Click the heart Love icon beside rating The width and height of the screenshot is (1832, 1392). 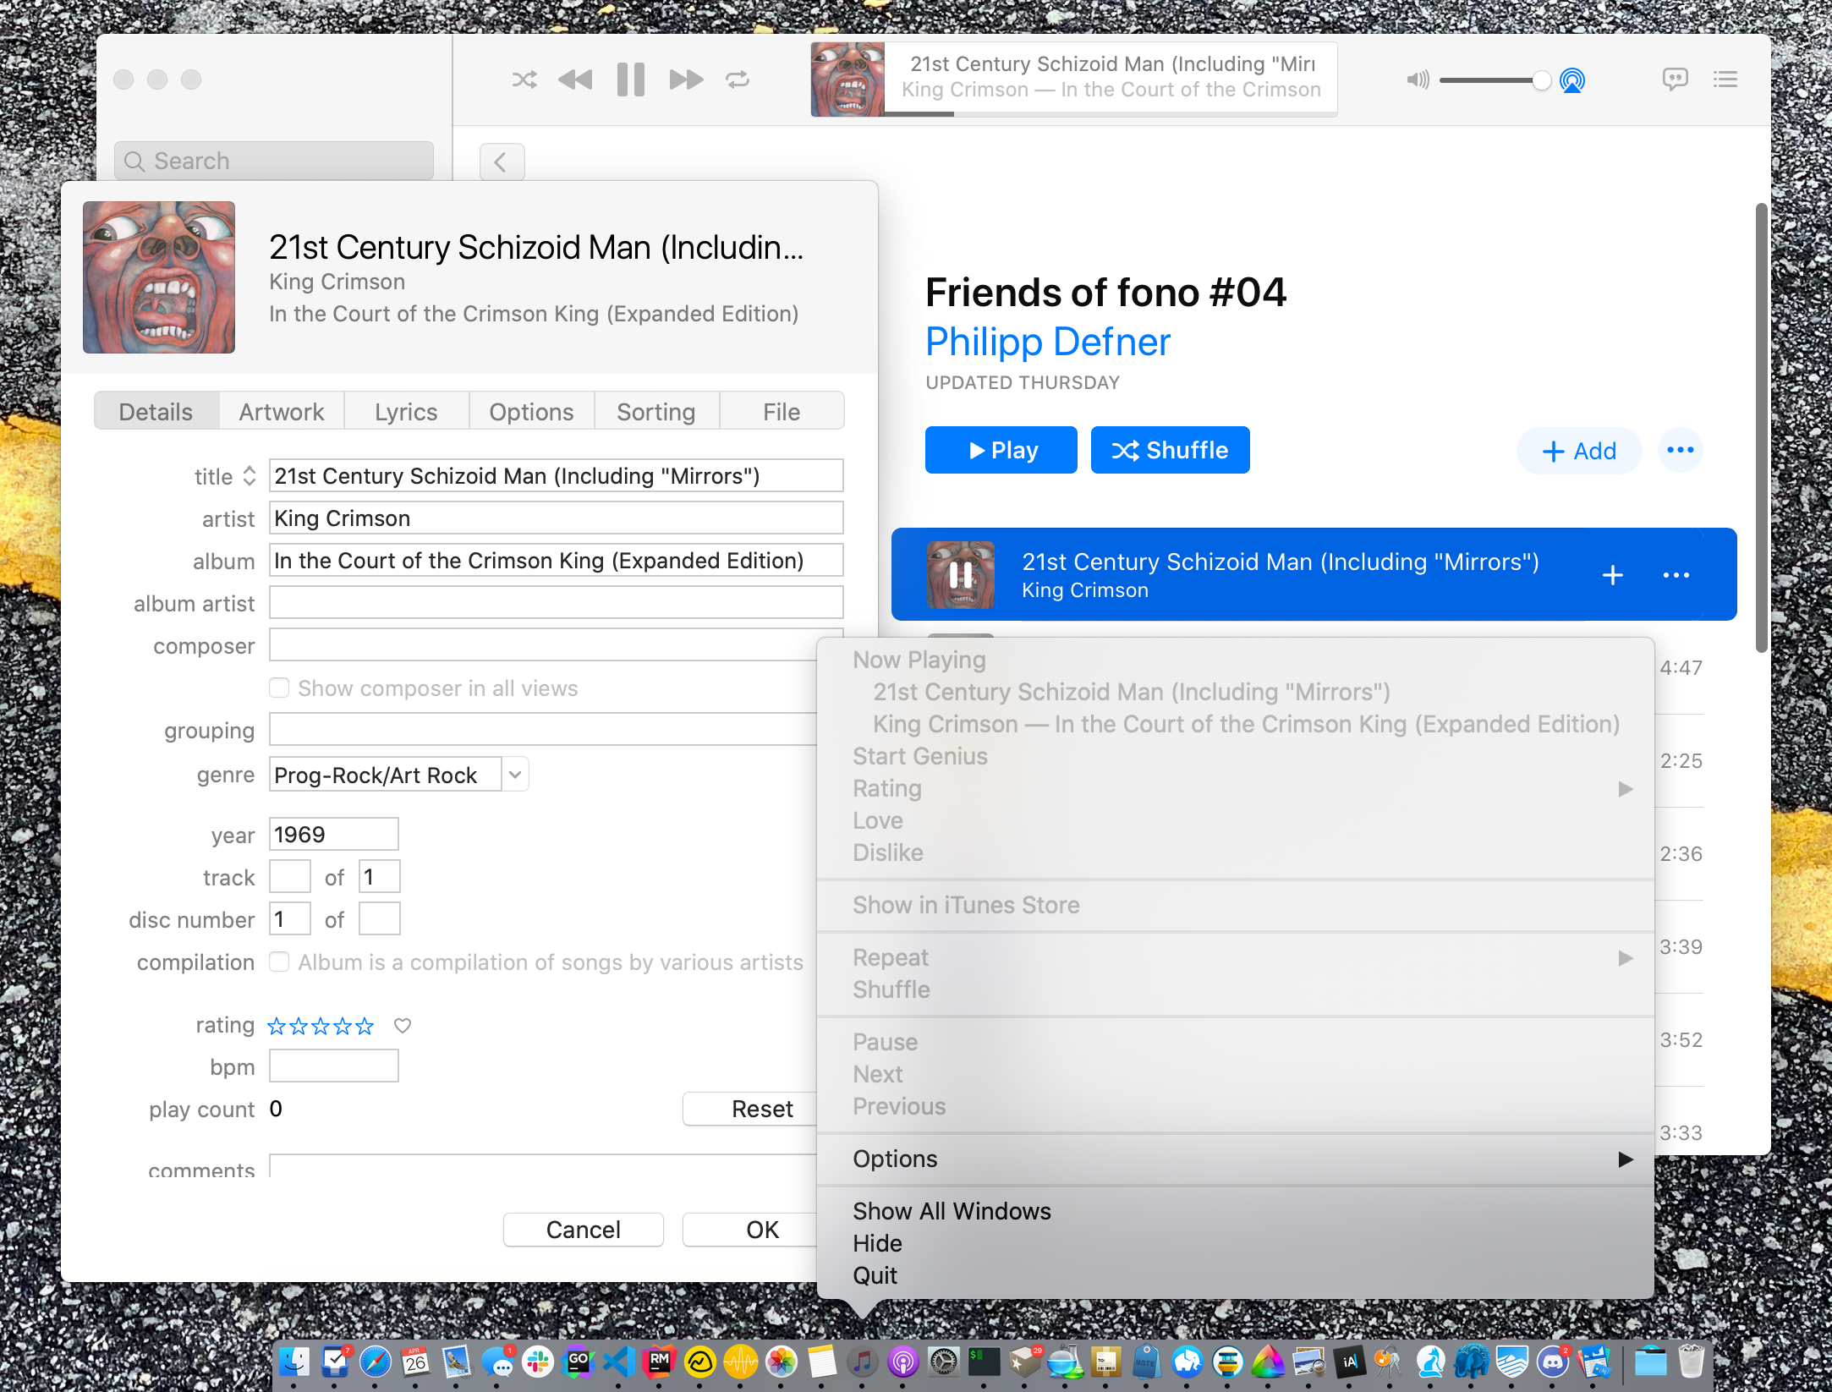[x=403, y=1026]
